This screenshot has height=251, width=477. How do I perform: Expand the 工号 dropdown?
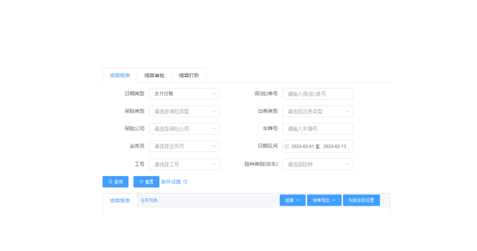[184, 164]
